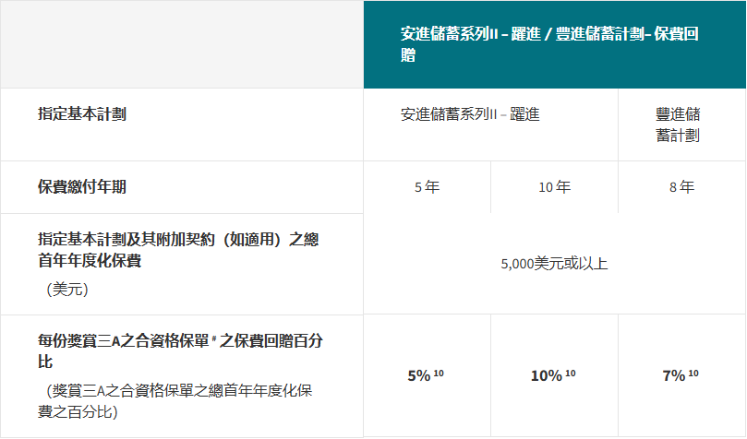Select the '保費繳付年期' row label

coord(82,187)
